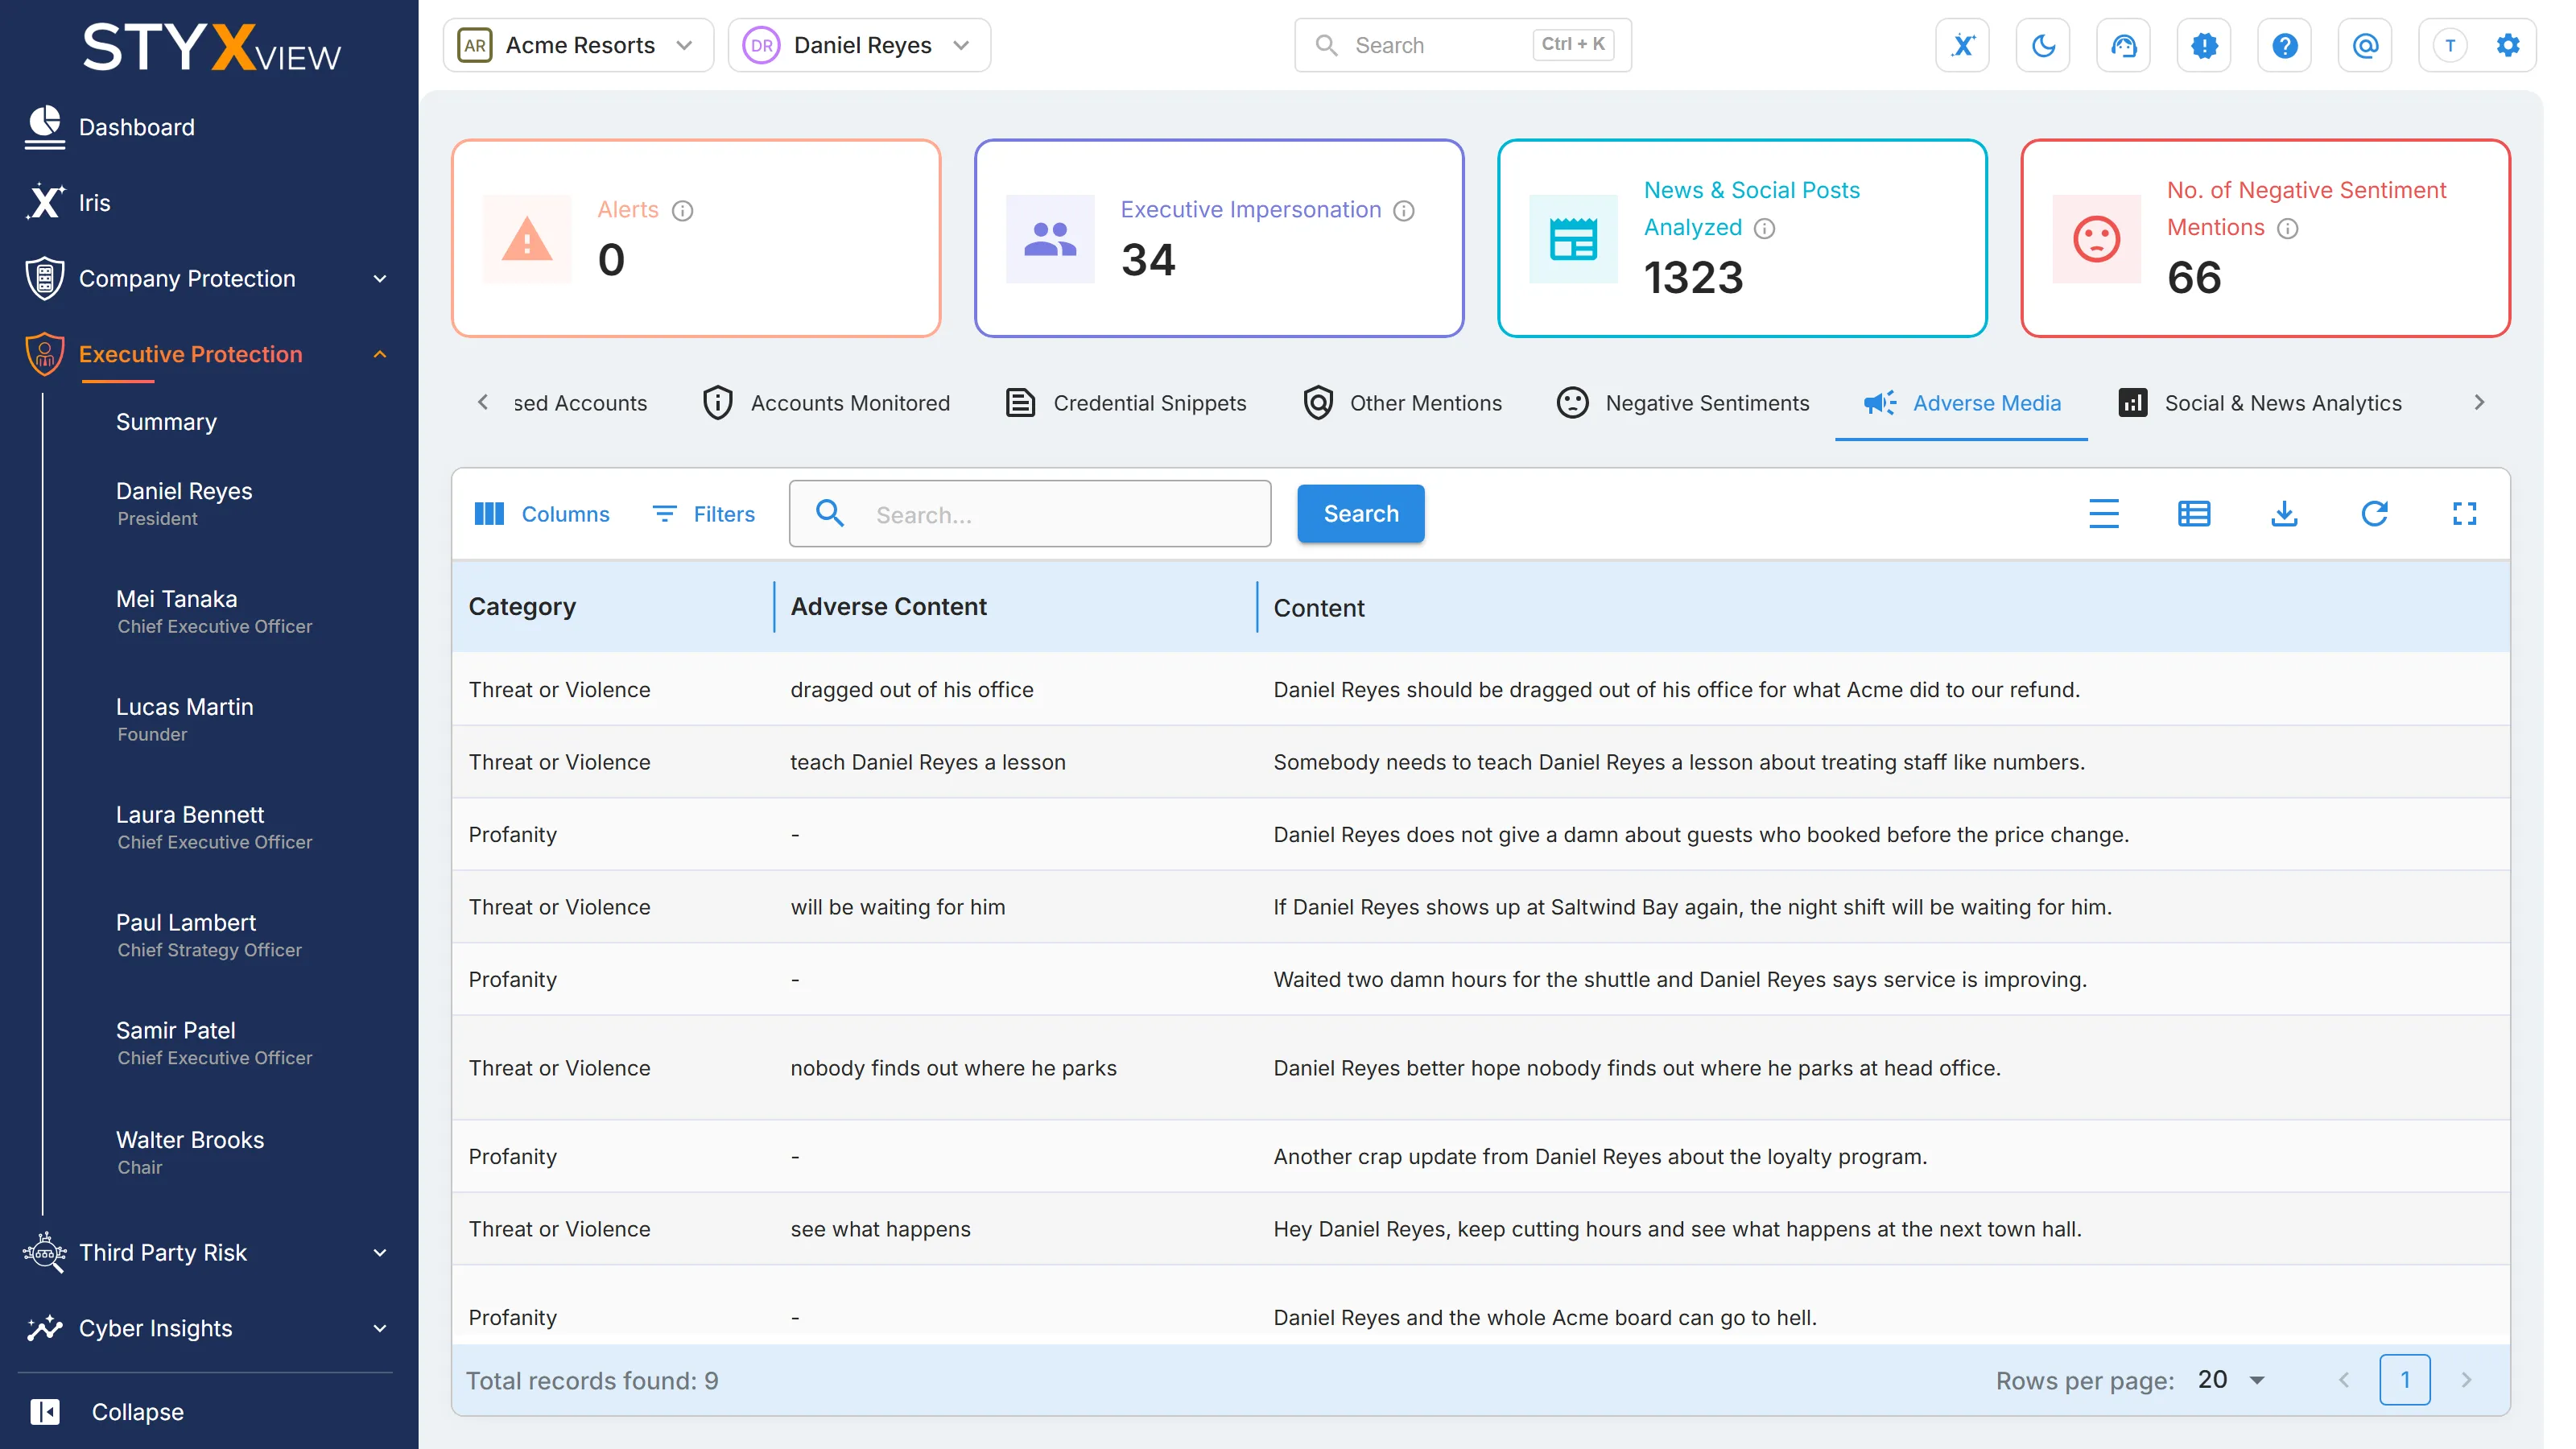Change table row density icon
The width and height of the screenshot is (2576, 1449).
(2104, 514)
